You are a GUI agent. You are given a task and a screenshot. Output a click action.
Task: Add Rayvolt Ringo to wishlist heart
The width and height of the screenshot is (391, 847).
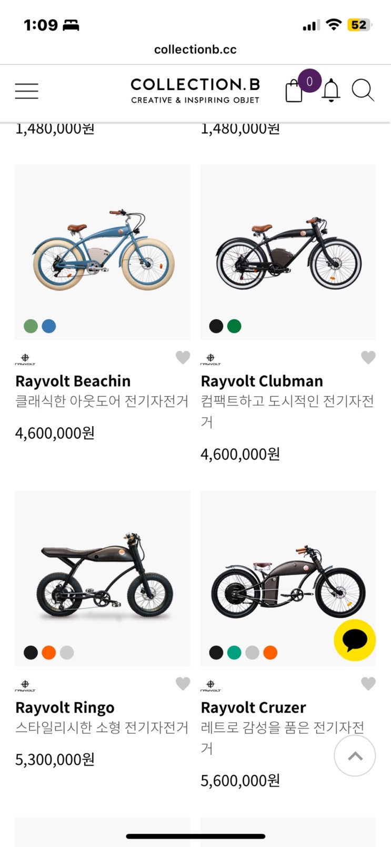183,684
